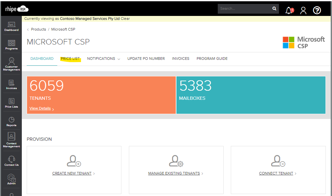Click the Microsoft CSP breadcrumb
The width and height of the screenshot is (332, 196).
pyautogui.click(x=63, y=29)
